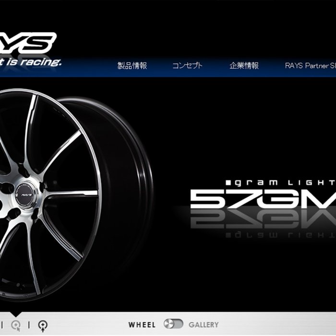This screenshot has width=336, height=336.
Task: Toggle the WHEEL/GALLERY switch
Action: click(173, 324)
